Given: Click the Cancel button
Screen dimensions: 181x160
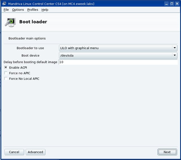Looking at the screenshot, I should pos(14,152).
